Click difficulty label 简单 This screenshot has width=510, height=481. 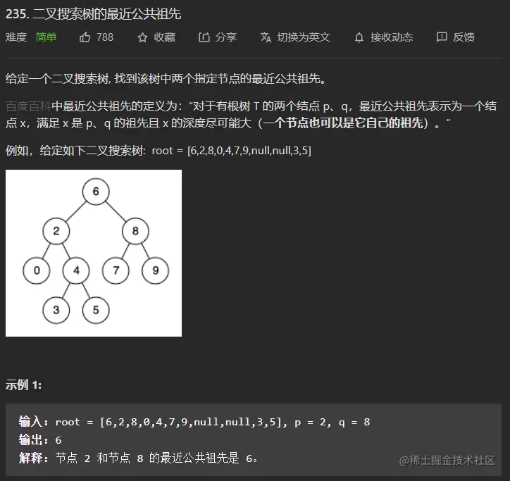[46, 37]
